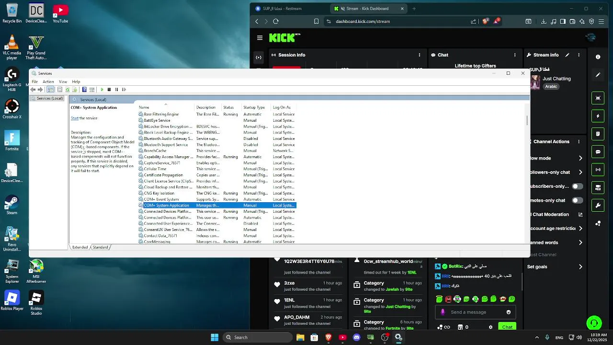Click the Status column header

click(x=231, y=107)
